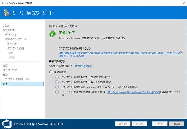The image size is (187, 129).
Task: Select 構成 step in sidebar
Action: point(5,75)
